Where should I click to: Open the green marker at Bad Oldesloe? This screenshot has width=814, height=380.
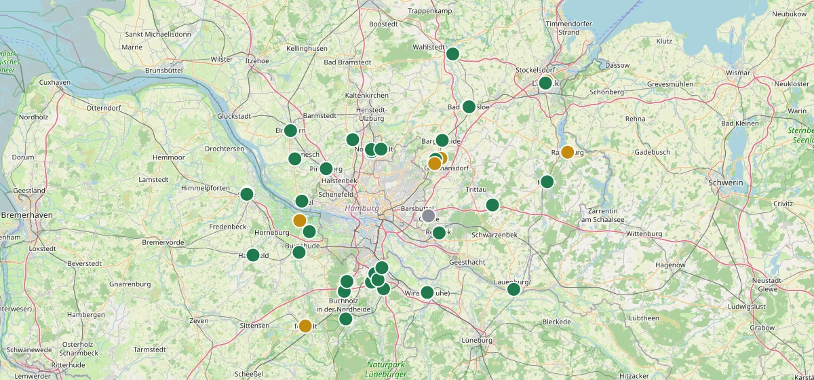click(x=469, y=107)
